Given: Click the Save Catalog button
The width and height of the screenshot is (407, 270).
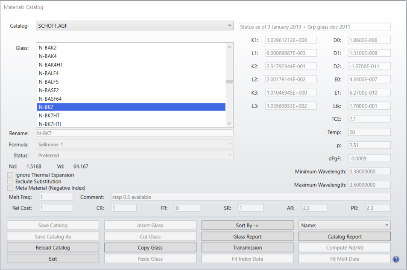Looking at the screenshot, I should click(53, 225).
